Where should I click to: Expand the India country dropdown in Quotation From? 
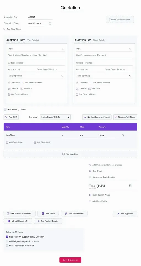pos(36,49)
